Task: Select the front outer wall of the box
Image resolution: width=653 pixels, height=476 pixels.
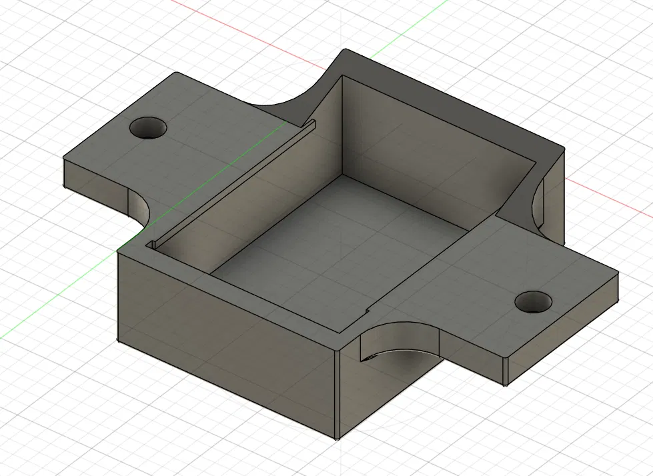Action: pos(227,343)
